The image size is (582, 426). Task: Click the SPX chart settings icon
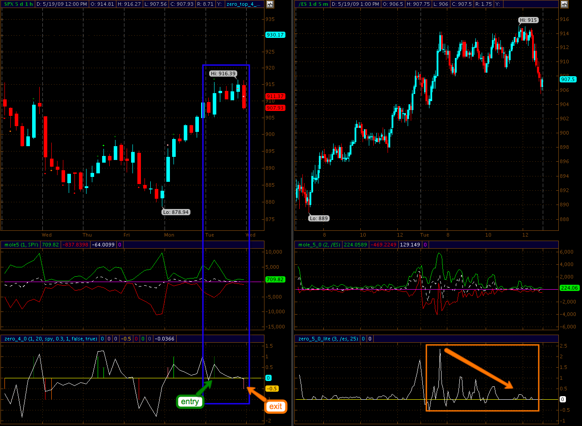point(270,4)
